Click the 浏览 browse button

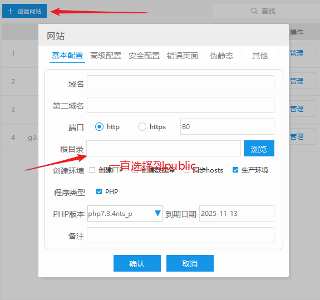[259, 149]
